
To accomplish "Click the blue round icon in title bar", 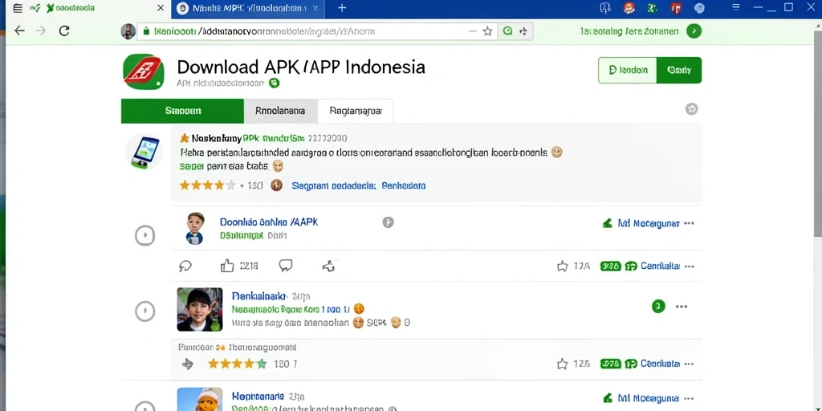I will click(x=699, y=8).
